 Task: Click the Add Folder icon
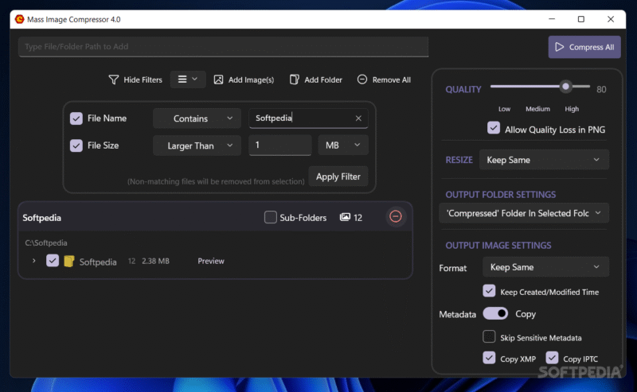point(295,80)
